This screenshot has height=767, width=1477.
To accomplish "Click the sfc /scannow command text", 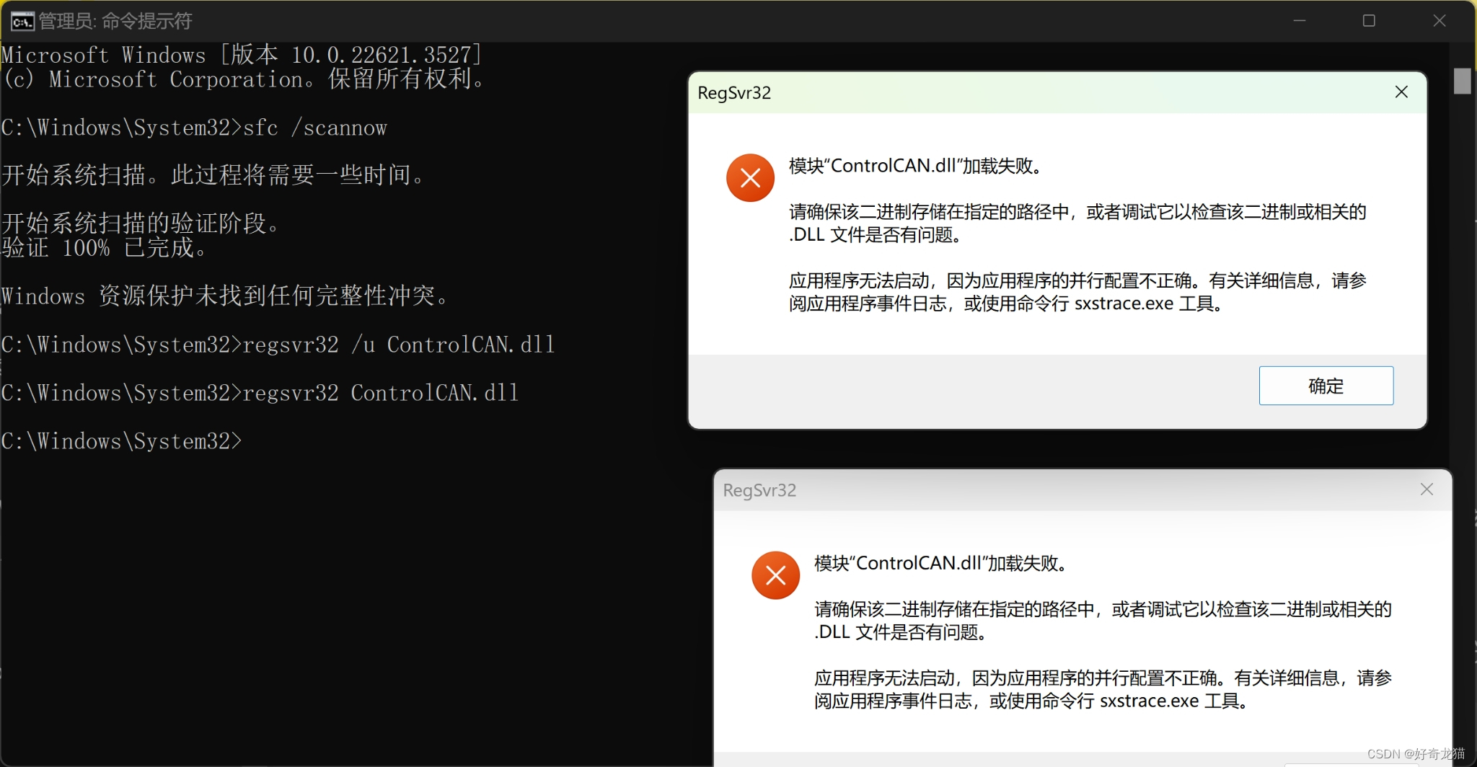I will 314,127.
